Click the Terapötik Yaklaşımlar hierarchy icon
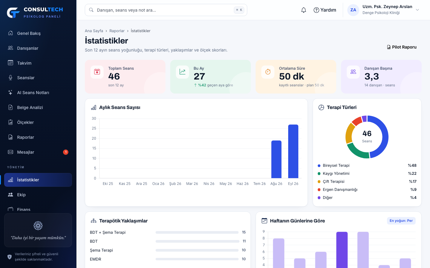The image size is (430, 268). coord(93,221)
